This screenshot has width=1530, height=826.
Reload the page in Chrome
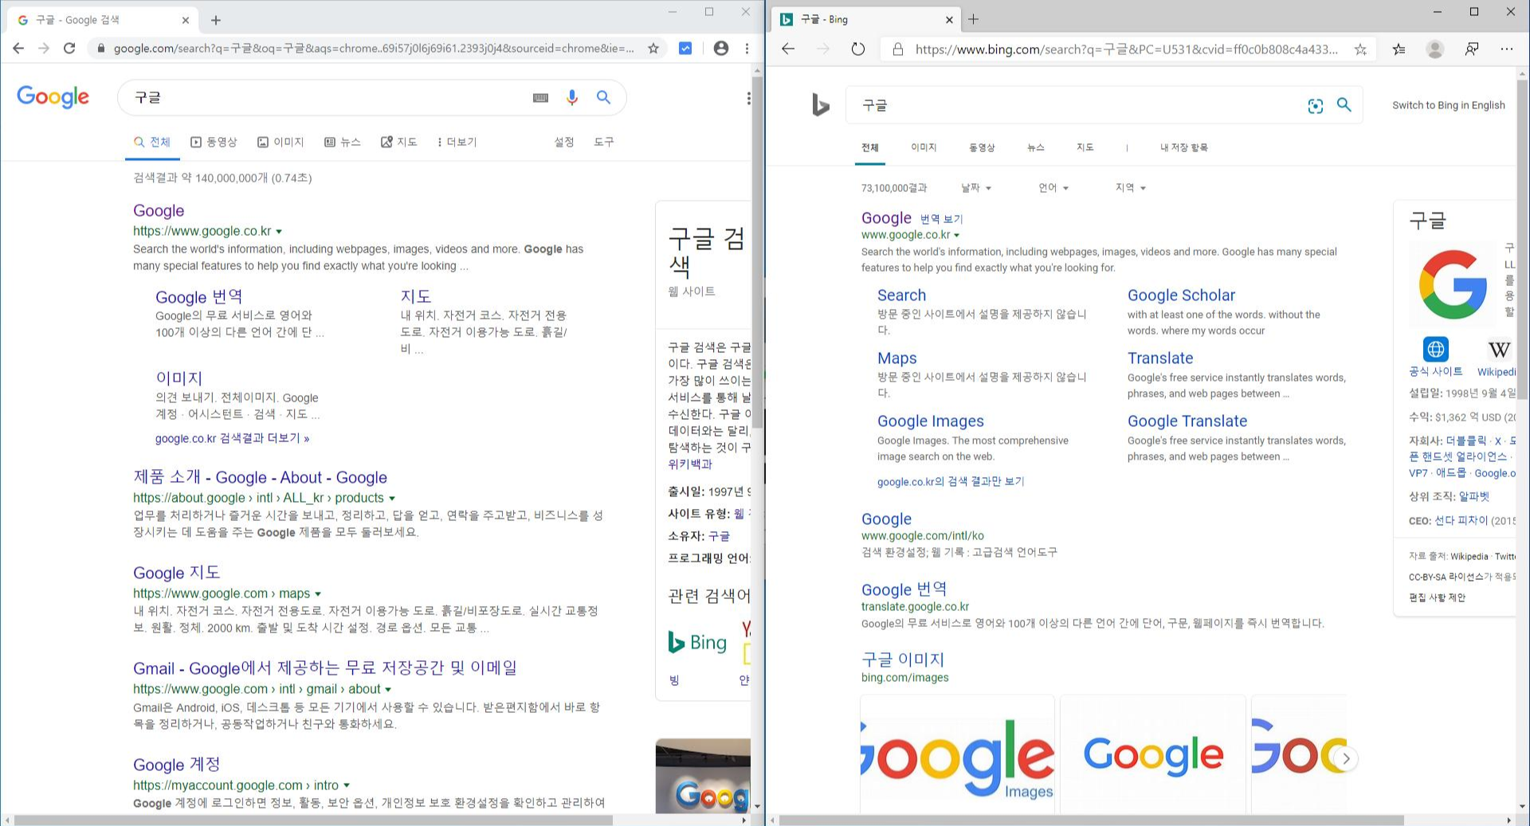click(69, 49)
